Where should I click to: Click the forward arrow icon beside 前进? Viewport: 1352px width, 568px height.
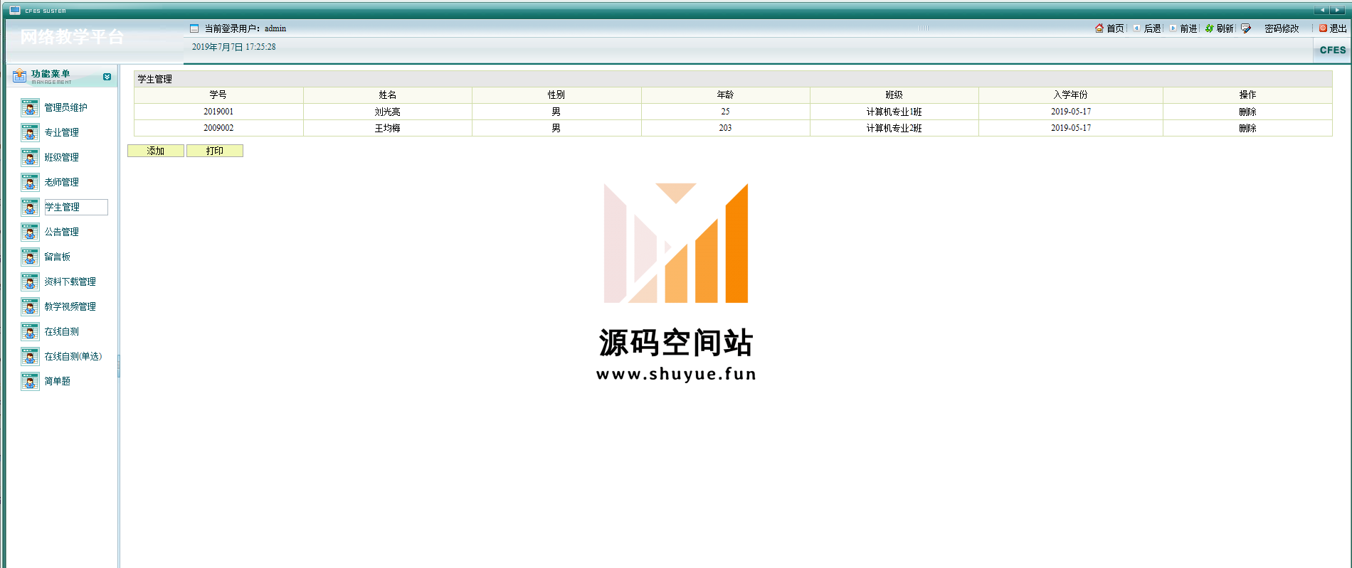point(1173,28)
